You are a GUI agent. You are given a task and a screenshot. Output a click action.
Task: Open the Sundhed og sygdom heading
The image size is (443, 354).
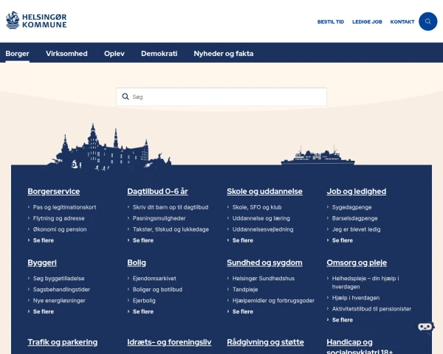point(264,263)
